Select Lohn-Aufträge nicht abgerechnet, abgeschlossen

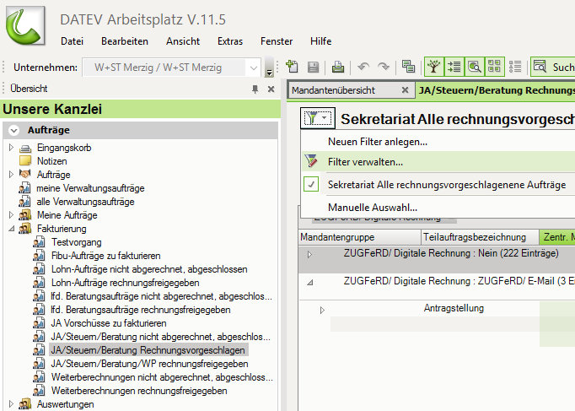149,269
